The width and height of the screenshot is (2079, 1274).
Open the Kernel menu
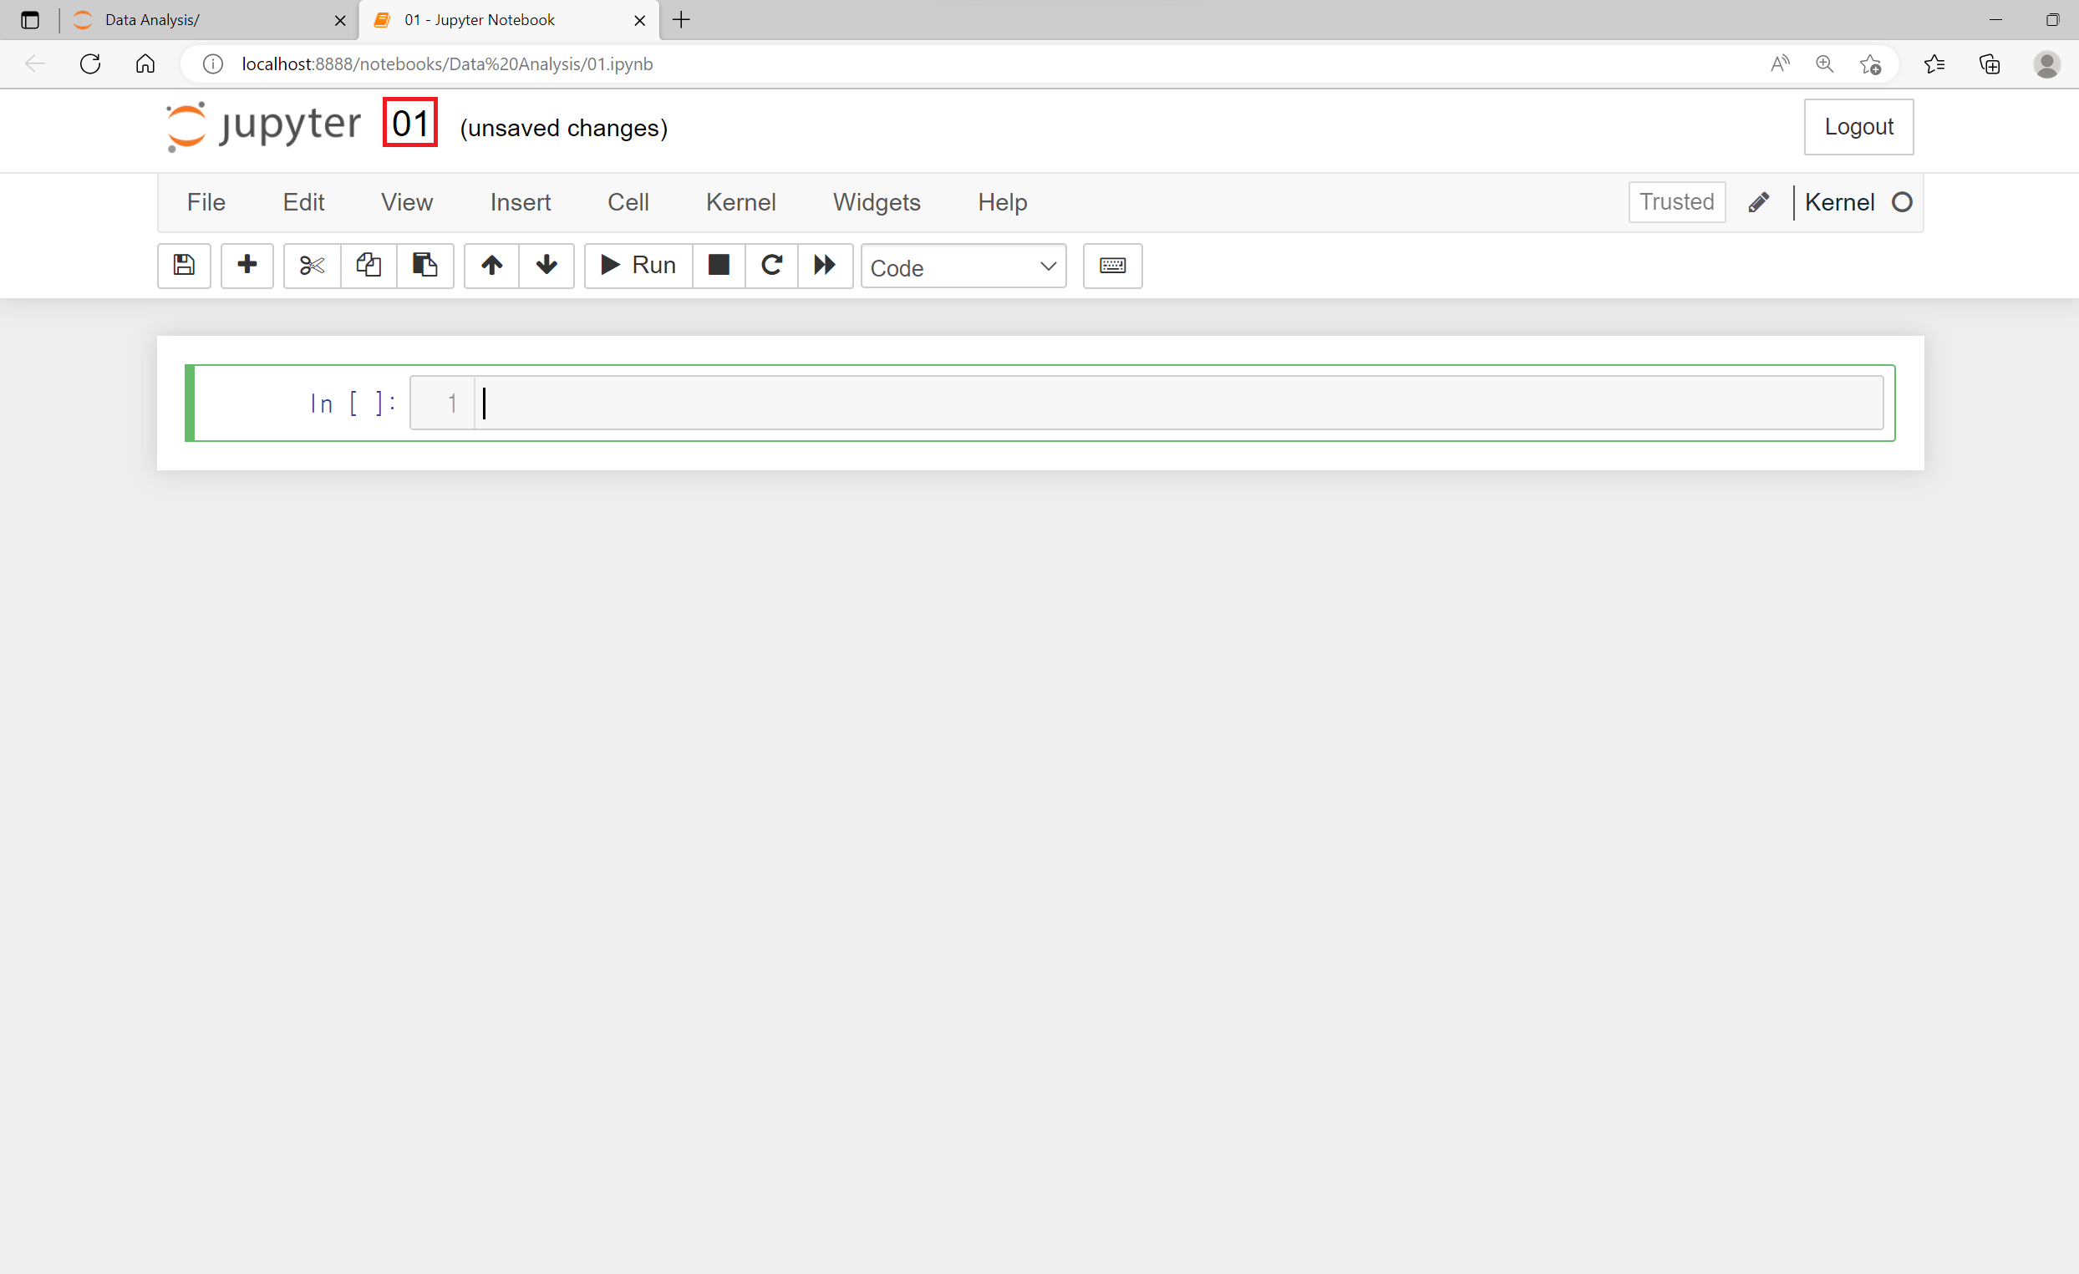[x=740, y=202]
